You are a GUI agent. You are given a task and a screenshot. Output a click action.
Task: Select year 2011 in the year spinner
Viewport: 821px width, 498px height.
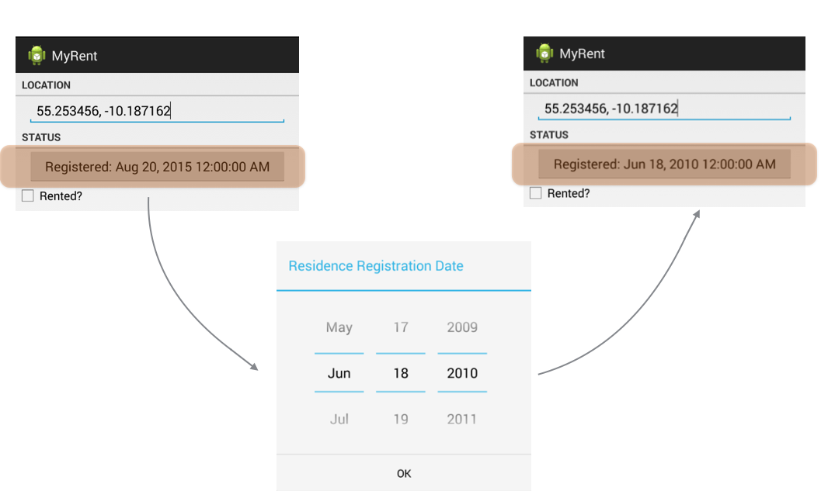click(x=461, y=419)
